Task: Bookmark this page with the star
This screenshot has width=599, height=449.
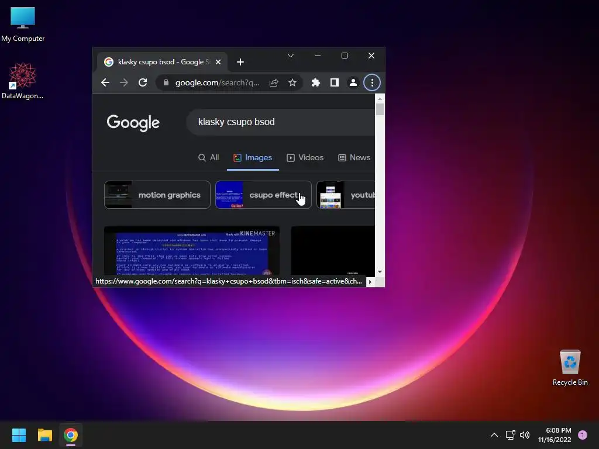Action: tap(292, 82)
